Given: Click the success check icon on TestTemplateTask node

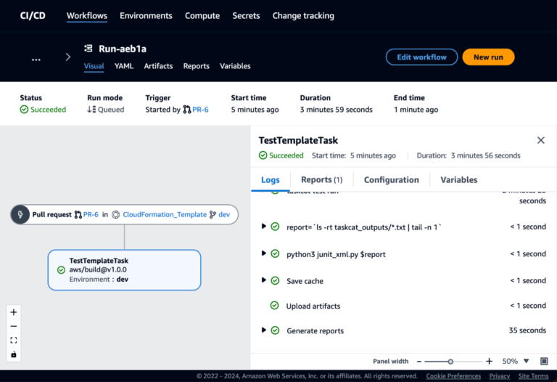Looking at the screenshot, I should pos(61,270).
